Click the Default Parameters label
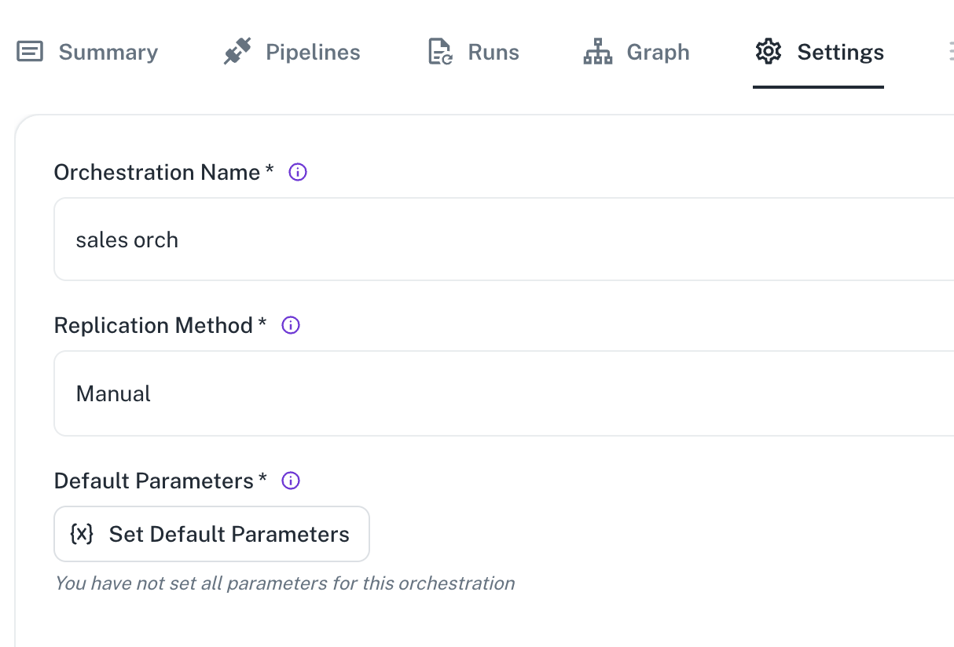This screenshot has width=954, height=647. (x=160, y=481)
